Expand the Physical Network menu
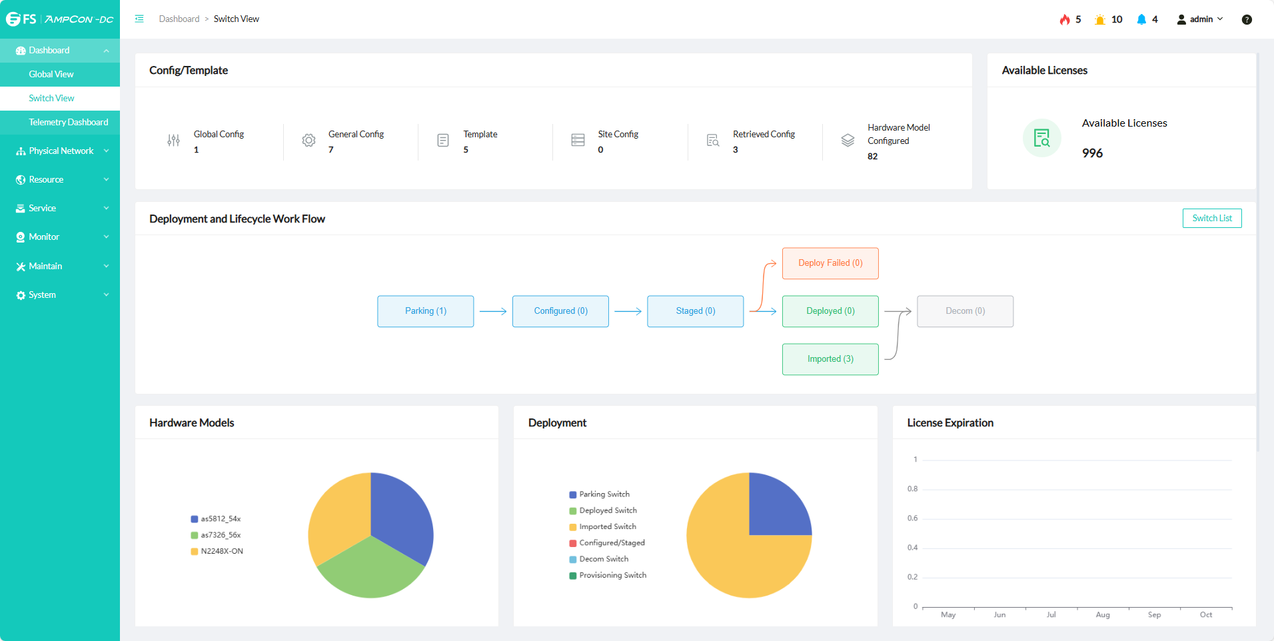This screenshot has height=641, width=1274. [x=60, y=151]
